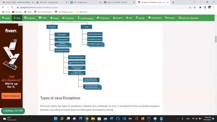This screenshot has height=122, width=217.
Task: Bookmark this page with the star icon
Action: [195, 7]
